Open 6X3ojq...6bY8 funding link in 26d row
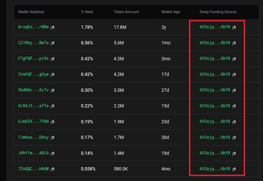Viewport: 263px width, 181px height. pos(215,137)
